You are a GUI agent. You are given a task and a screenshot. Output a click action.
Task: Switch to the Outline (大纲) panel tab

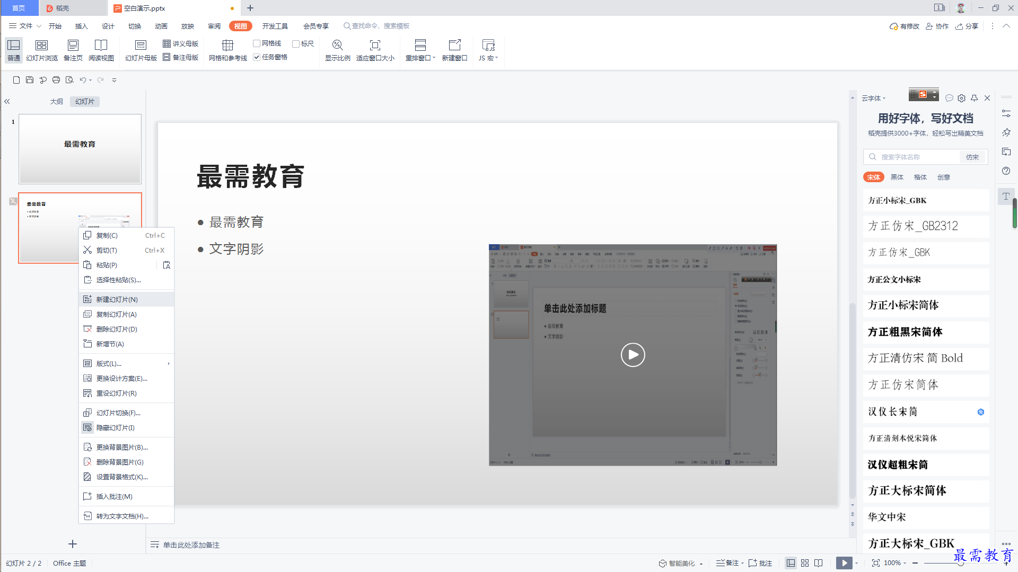point(57,101)
